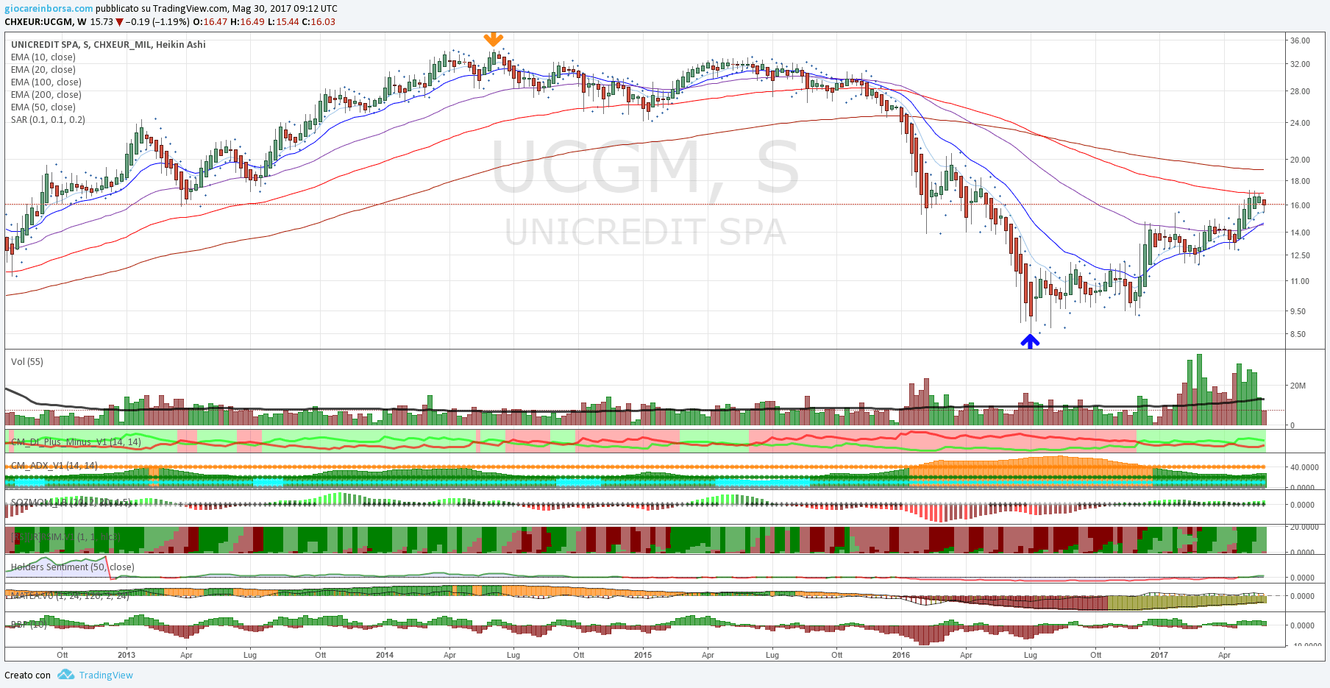Click the Vol (55) indicator label
This screenshot has height=688, width=1330.
(27, 361)
